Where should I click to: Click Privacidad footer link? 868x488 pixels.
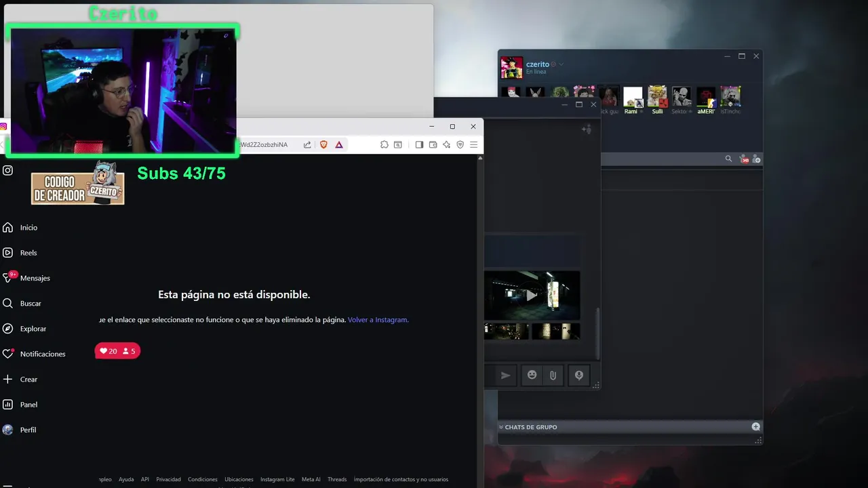click(168, 479)
